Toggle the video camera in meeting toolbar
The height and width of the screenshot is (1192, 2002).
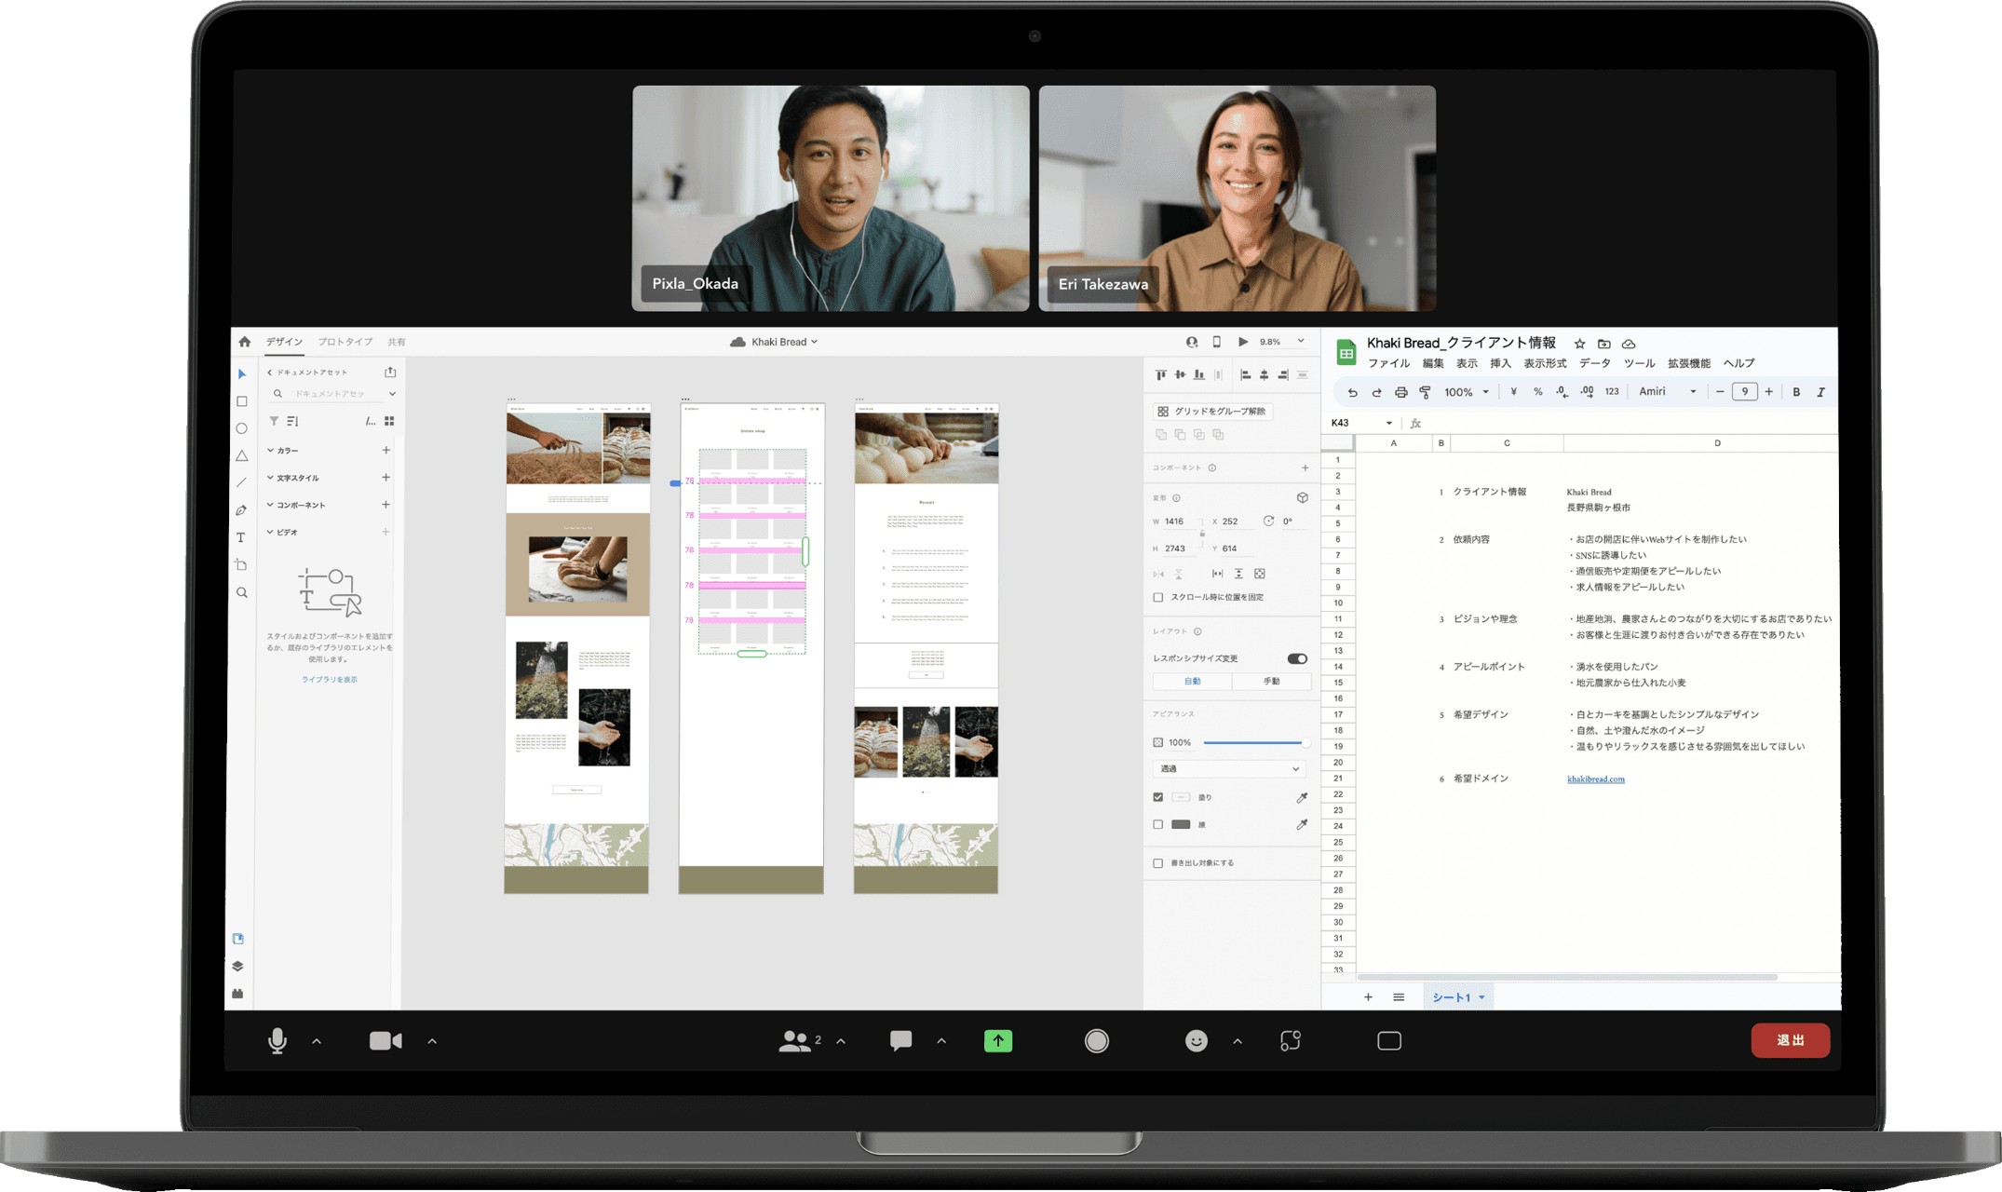click(386, 1040)
